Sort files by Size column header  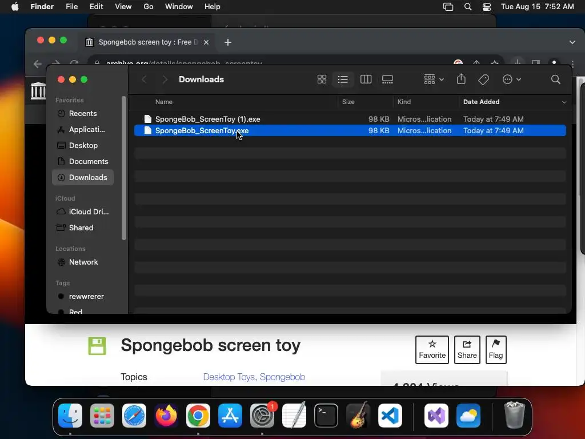click(x=348, y=102)
